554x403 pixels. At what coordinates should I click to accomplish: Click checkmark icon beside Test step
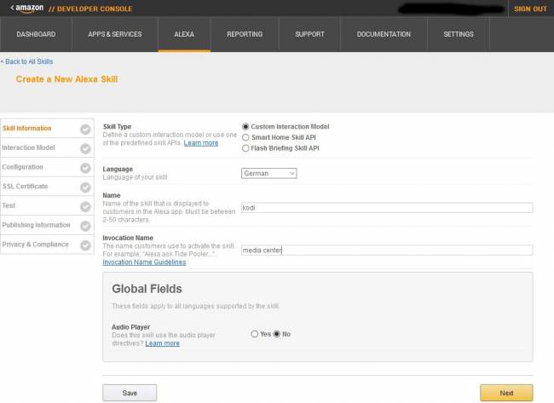point(85,207)
